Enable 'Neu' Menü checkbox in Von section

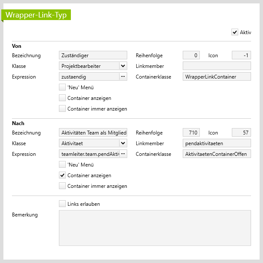[62, 88]
